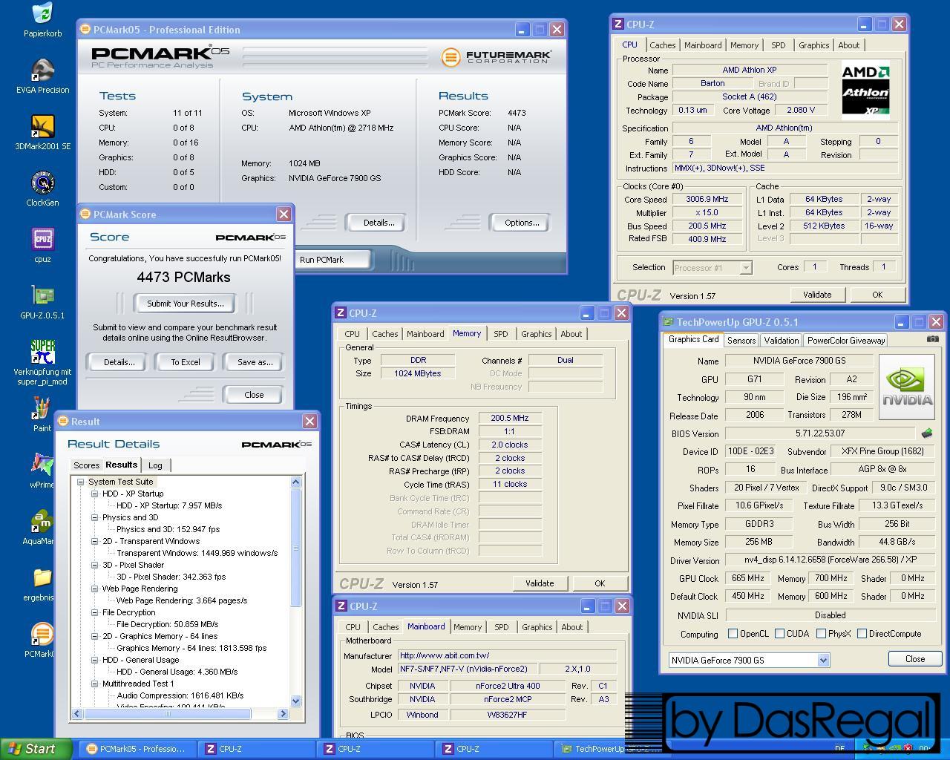Launch cpuz desktop shortcut
950x760 pixels.
click(x=42, y=240)
